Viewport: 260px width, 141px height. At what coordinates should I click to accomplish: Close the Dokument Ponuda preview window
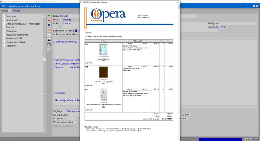coord(178,2)
